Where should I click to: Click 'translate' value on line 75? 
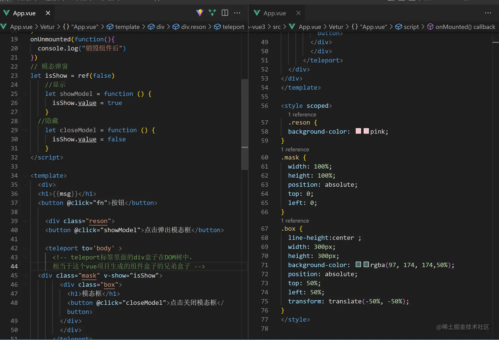point(345,301)
